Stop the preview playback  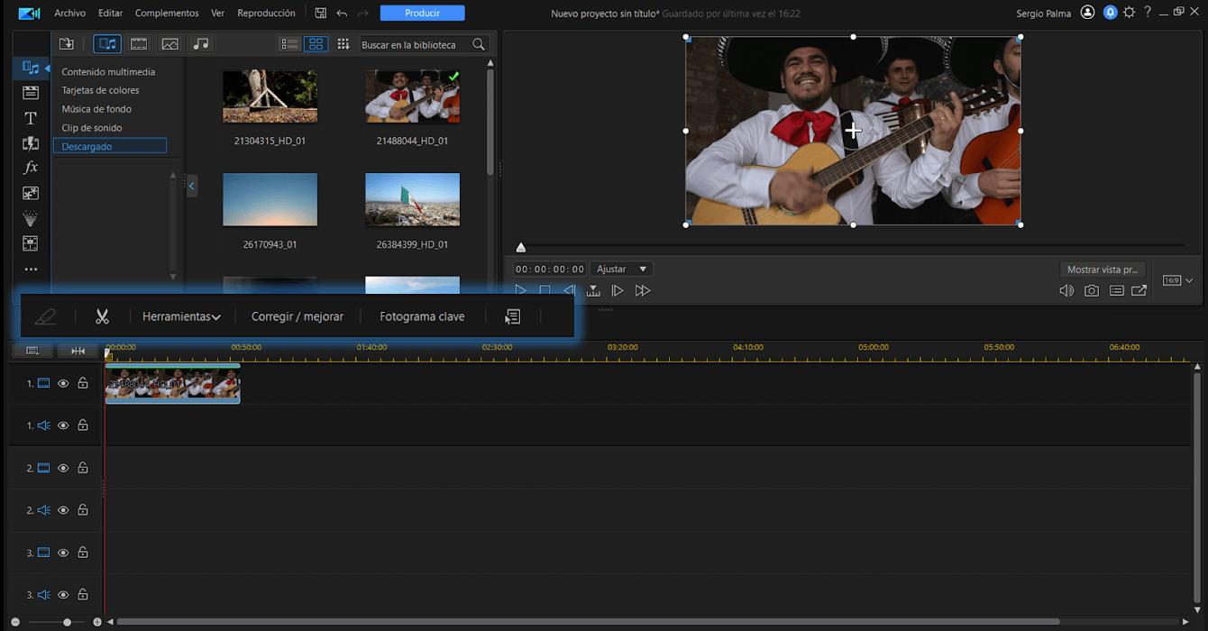545,290
